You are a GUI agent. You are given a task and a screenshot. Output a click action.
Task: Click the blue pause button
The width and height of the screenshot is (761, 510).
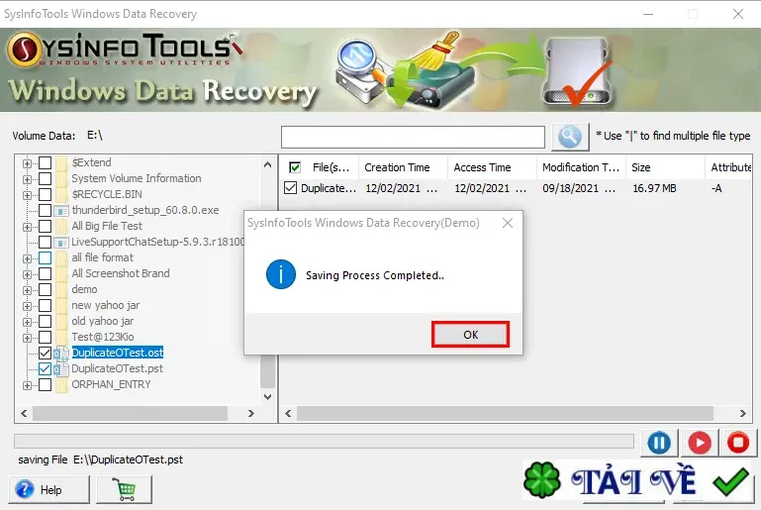[x=659, y=443]
